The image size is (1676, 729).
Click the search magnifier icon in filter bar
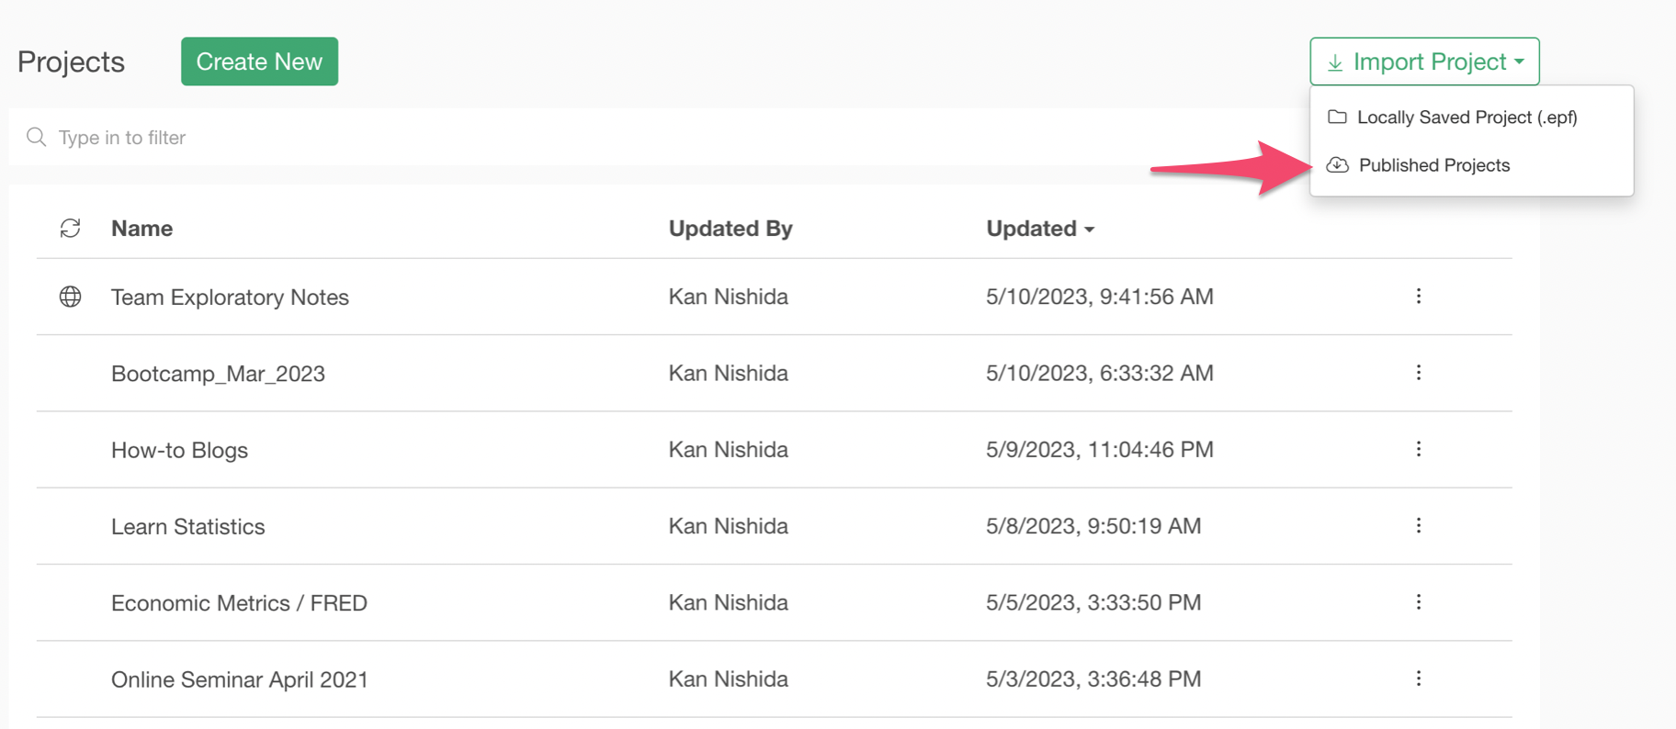(x=37, y=138)
